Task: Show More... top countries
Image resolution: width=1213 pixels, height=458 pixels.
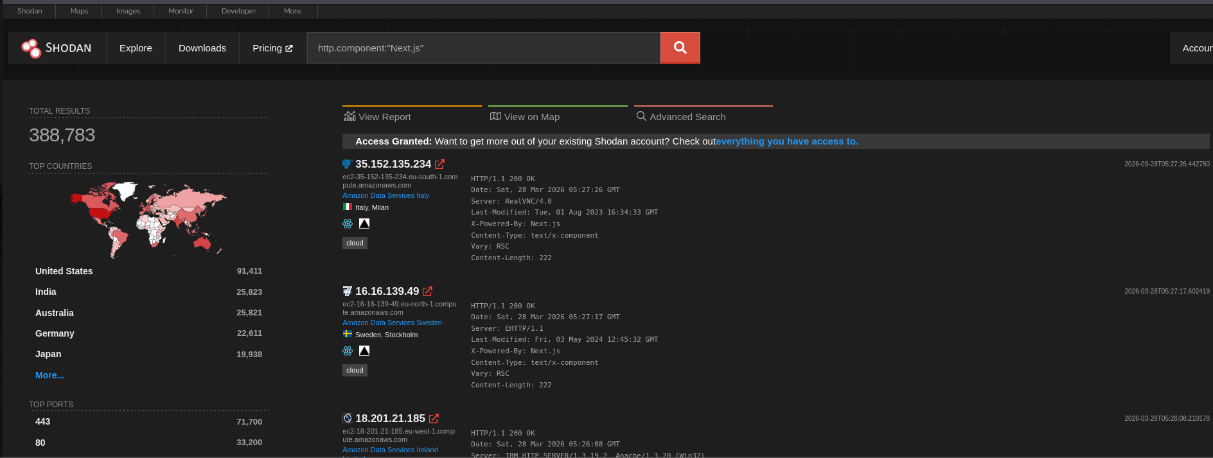Action: (49, 375)
